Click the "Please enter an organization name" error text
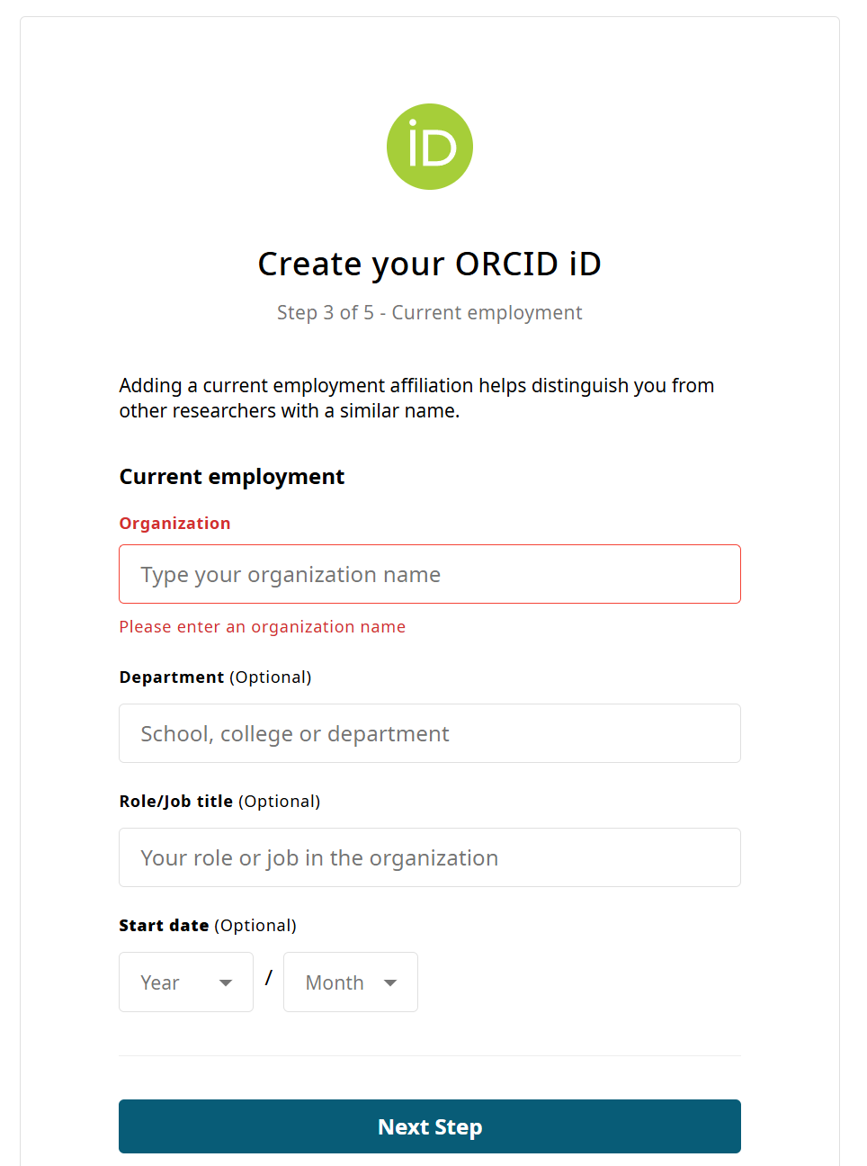 [262, 626]
